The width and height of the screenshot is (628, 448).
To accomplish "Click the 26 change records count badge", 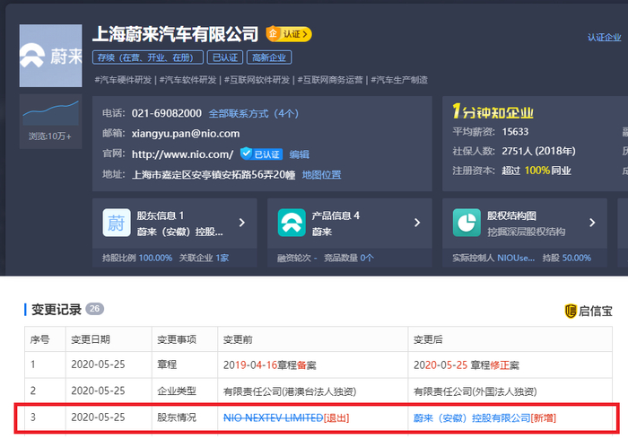I will coord(94,309).
